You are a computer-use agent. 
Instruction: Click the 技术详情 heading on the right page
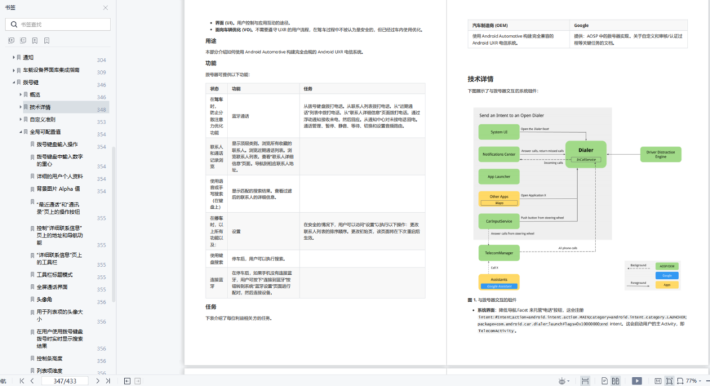[x=481, y=79]
